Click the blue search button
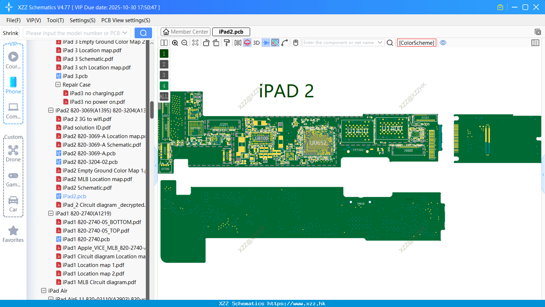545x307 pixels. [143, 33]
